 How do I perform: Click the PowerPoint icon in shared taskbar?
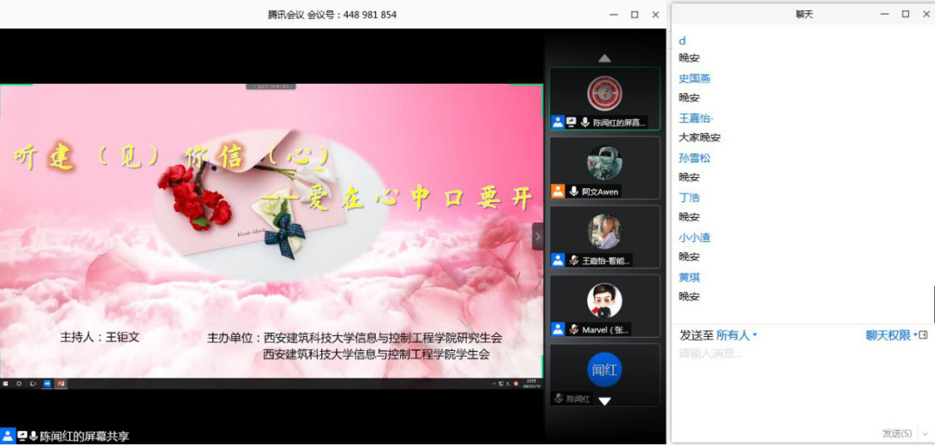point(61,383)
